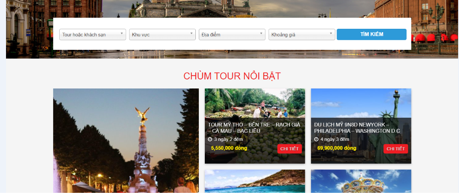This screenshot has width=459, height=195.
Task: Expand the Khu vực dropdown
Action: point(162,34)
